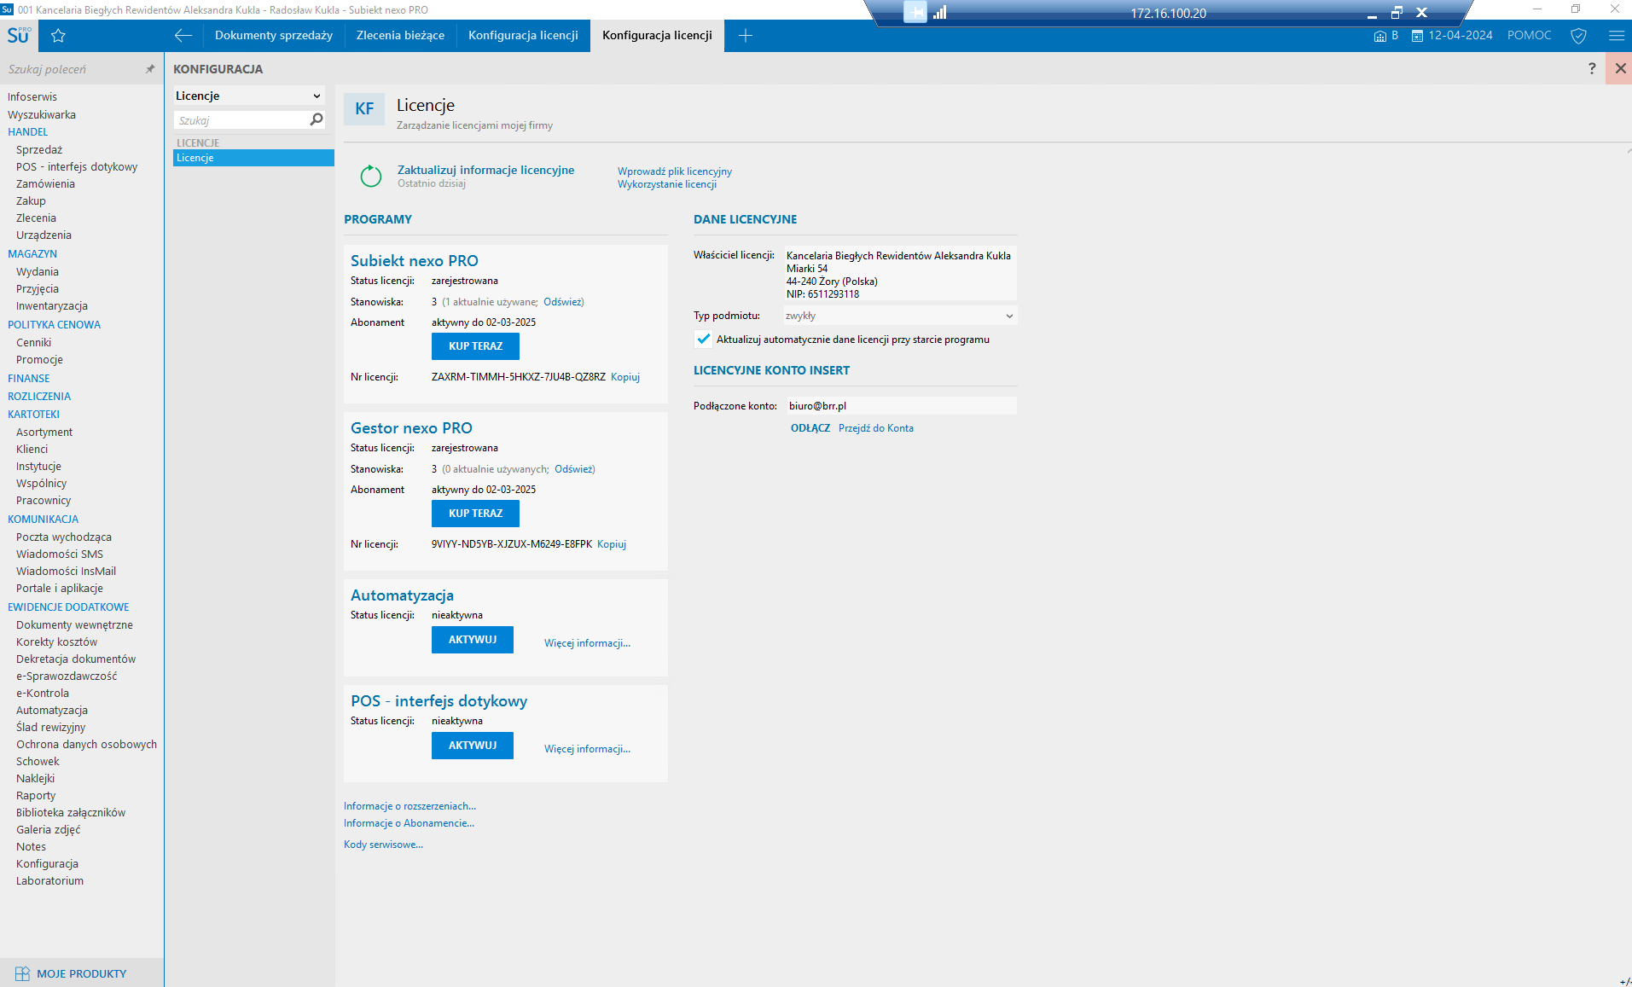Open the hamburger menu icon
Image resolution: width=1632 pixels, height=987 pixels.
[1616, 36]
